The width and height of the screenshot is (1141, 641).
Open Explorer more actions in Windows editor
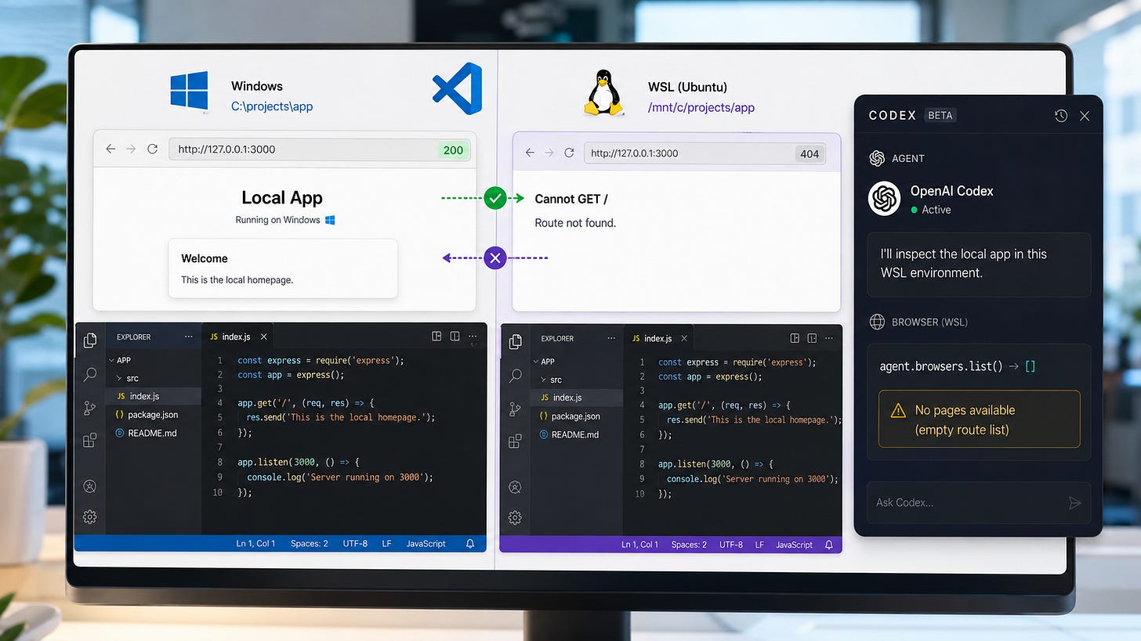(188, 337)
